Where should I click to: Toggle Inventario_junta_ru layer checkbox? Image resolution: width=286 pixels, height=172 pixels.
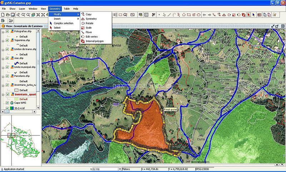(7, 85)
